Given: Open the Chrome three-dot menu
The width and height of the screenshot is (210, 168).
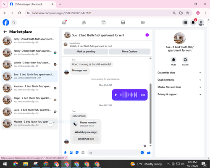Looking at the screenshot, I should (205, 13).
